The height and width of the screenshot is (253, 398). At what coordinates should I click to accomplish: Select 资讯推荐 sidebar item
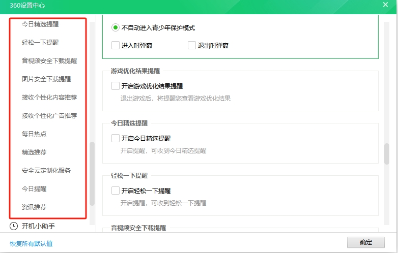tap(34, 207)
